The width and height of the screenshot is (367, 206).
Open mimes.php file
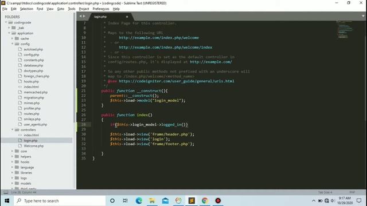coord(32,103)
